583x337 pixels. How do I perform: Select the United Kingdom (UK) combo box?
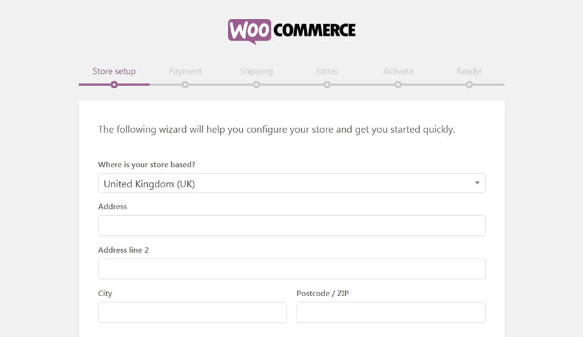pyautogui.click(x=292, y=183)
